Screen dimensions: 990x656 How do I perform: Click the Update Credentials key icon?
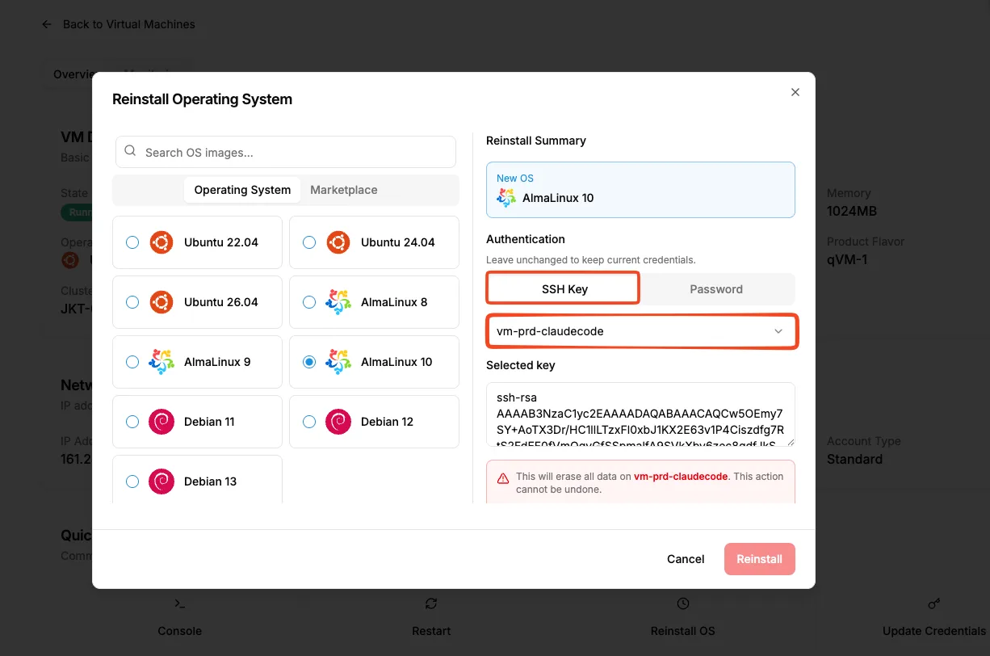tap(934, 603)
